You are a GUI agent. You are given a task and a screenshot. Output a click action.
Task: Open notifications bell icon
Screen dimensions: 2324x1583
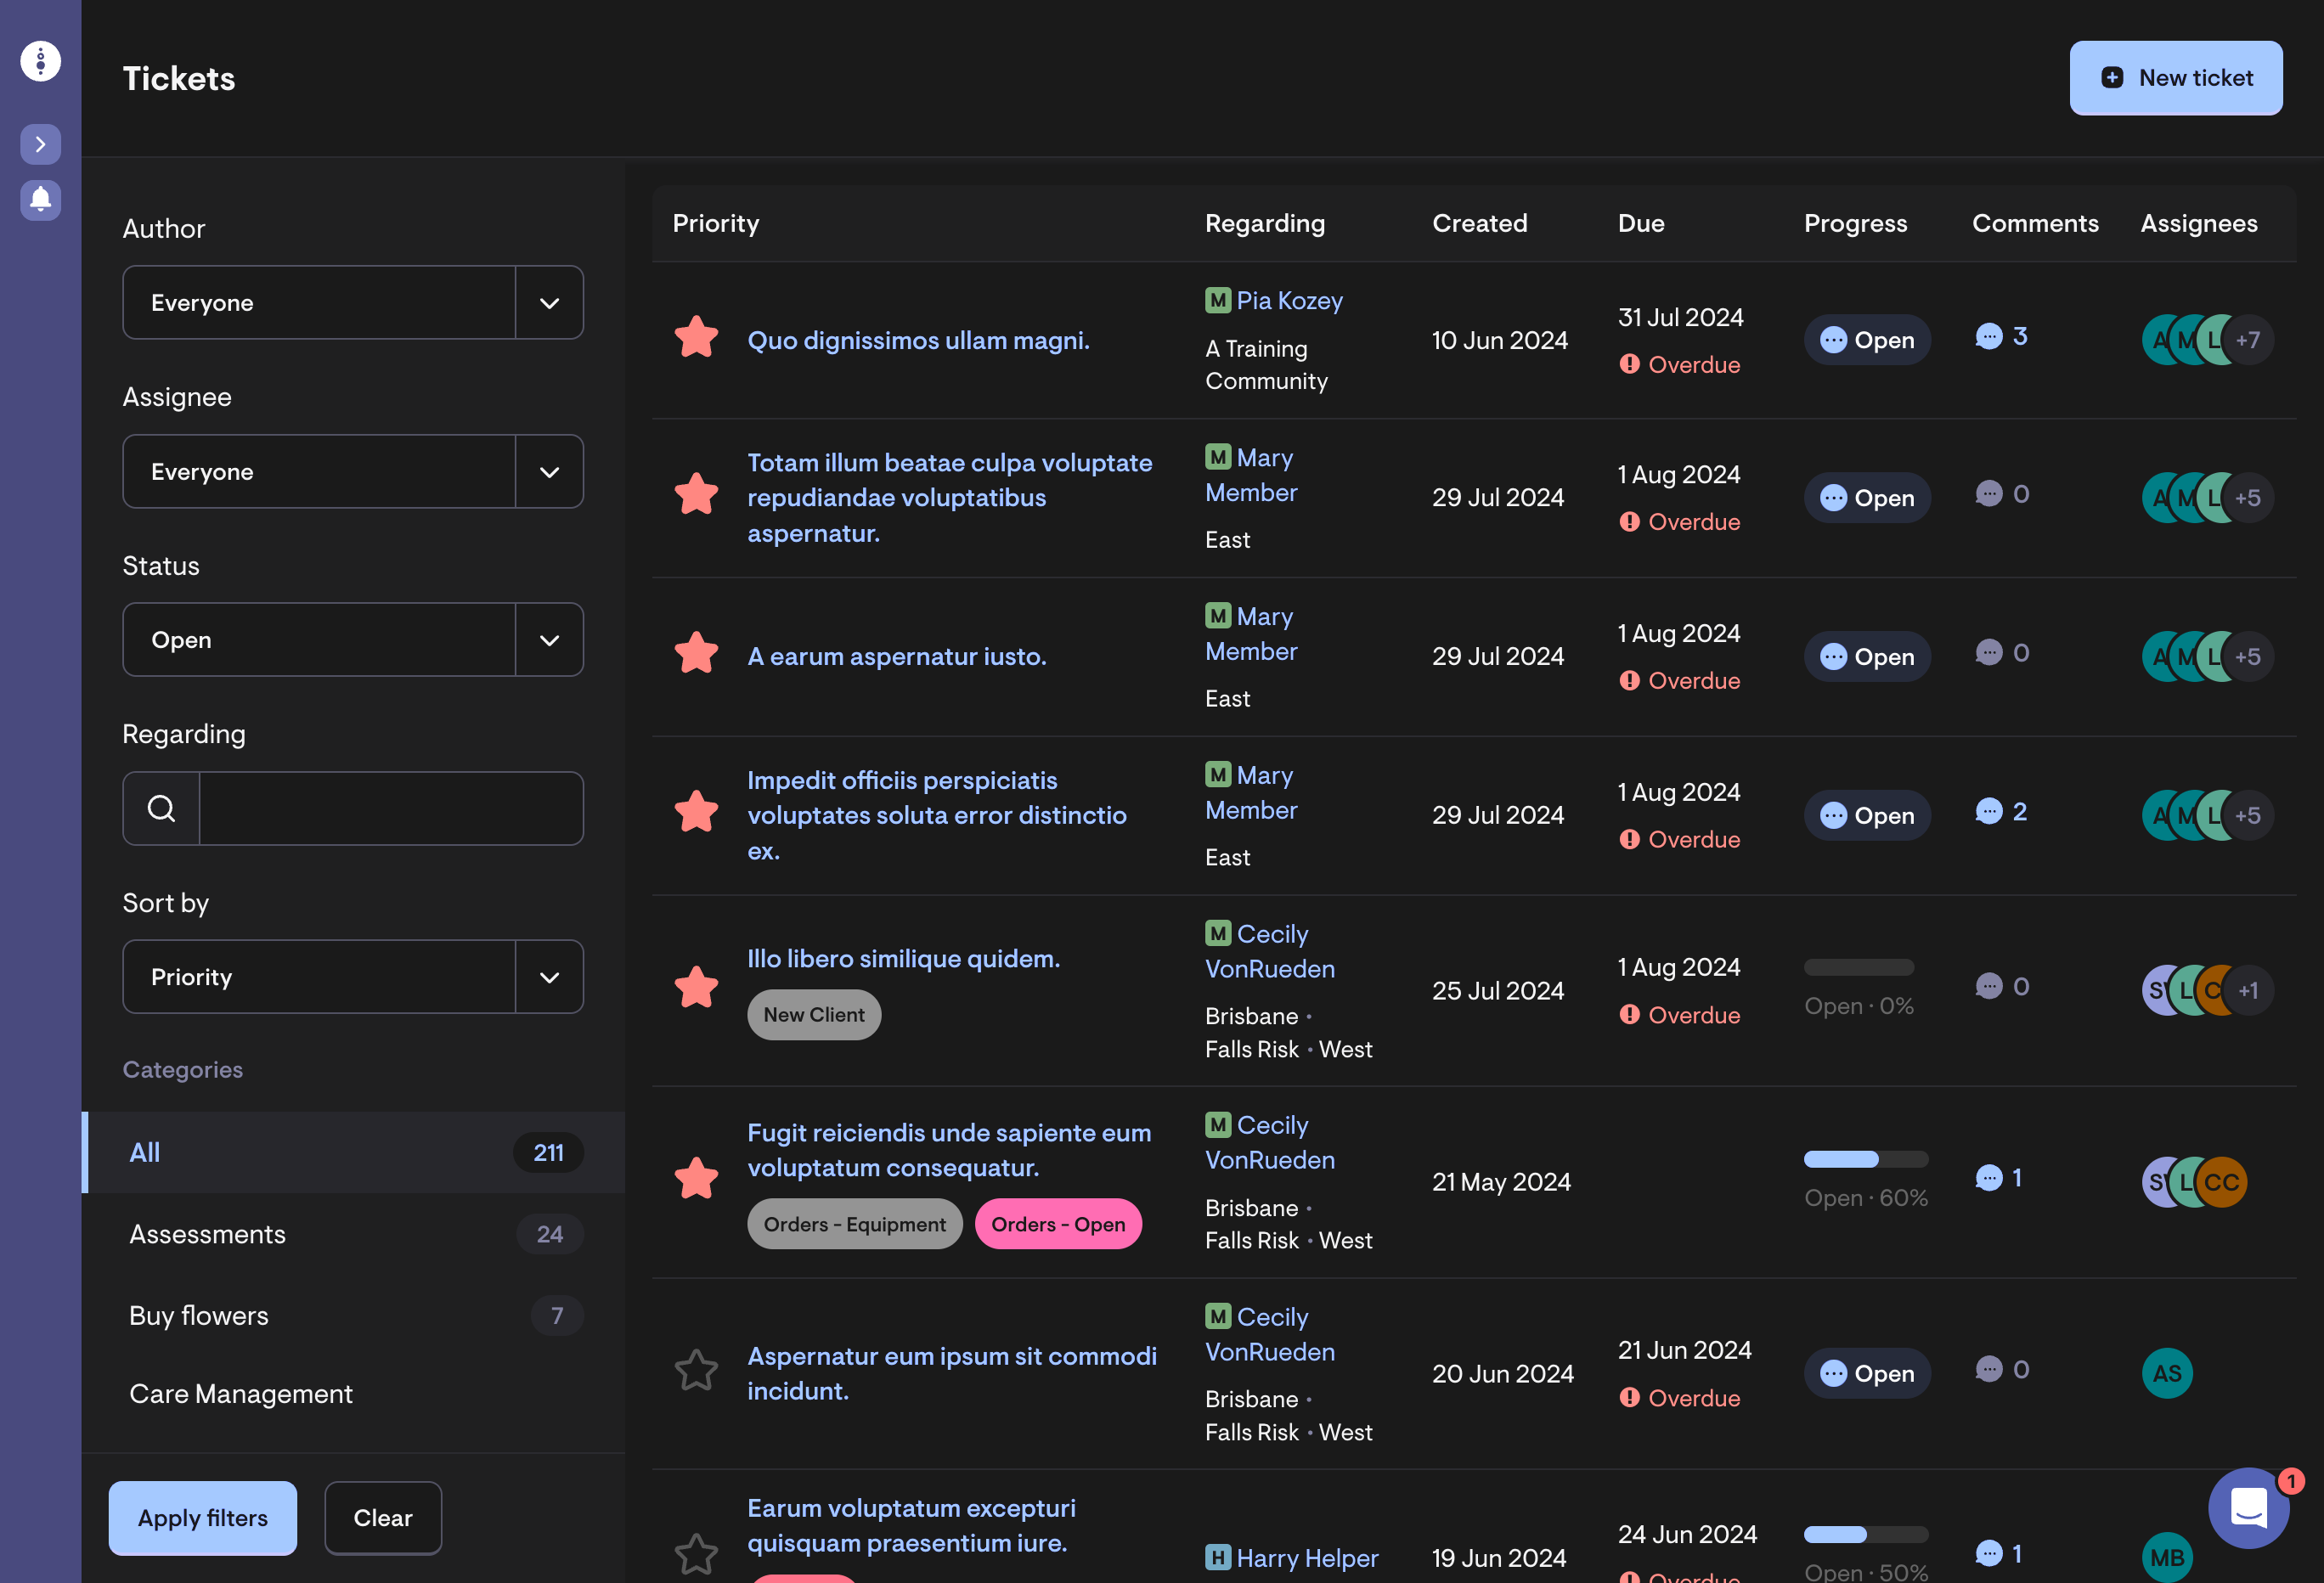pyautogui.click(x=40, y=200)
